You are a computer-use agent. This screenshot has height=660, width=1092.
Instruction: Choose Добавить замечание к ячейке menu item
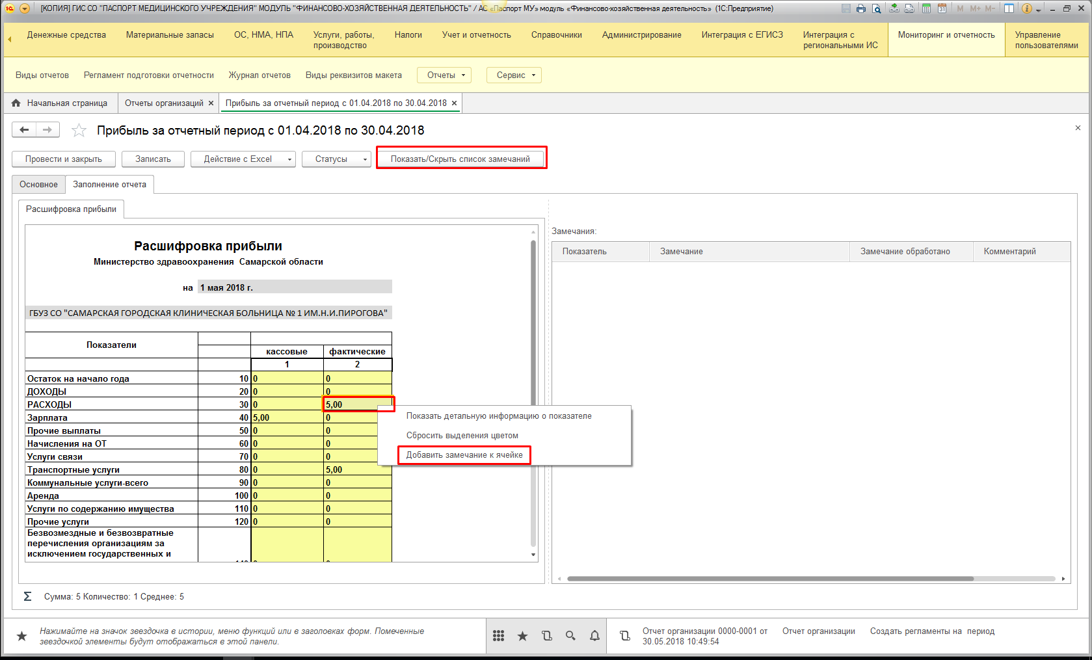(x=464, y=455)
